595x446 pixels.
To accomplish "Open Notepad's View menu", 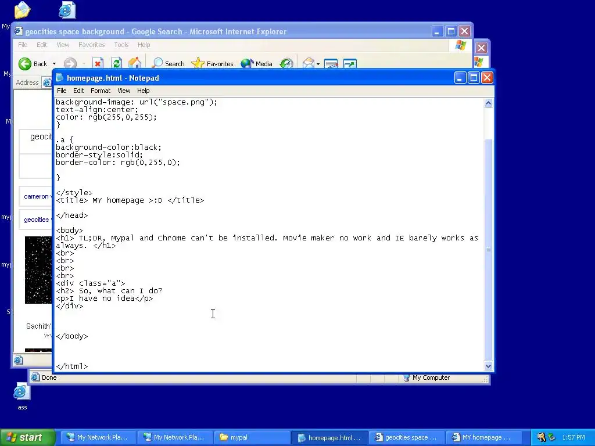I will 124,91.
